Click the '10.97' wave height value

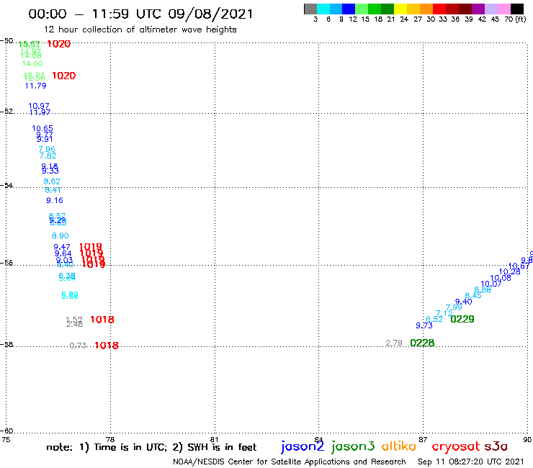pyautogui.click(x=39, y=106)
